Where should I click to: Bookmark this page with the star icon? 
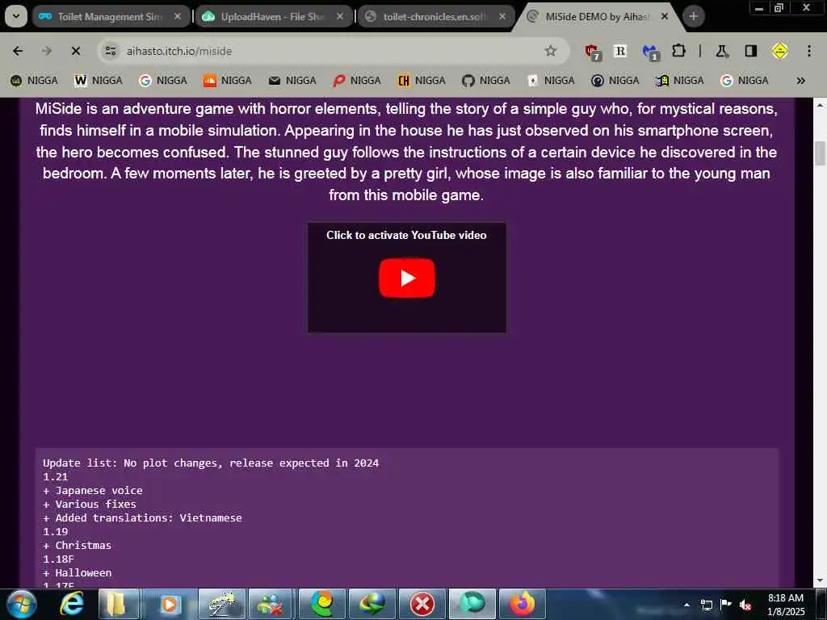551,51
